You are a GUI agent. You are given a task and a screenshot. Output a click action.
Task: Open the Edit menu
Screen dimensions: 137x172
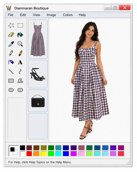point(23,15)
